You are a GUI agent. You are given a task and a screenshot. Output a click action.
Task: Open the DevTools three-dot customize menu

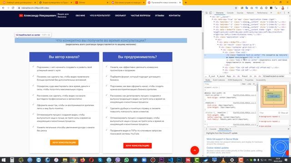[284, 13]
